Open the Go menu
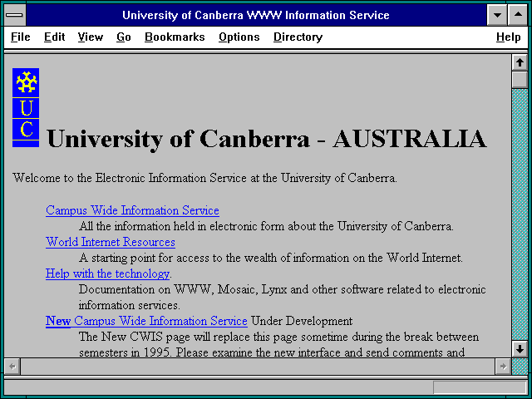The image size is (532, 399). tap(124, 37)
